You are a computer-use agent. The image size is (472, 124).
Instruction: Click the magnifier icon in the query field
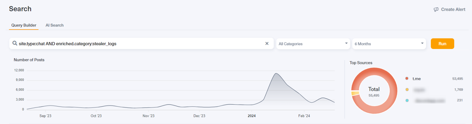(x=14, y=44)
